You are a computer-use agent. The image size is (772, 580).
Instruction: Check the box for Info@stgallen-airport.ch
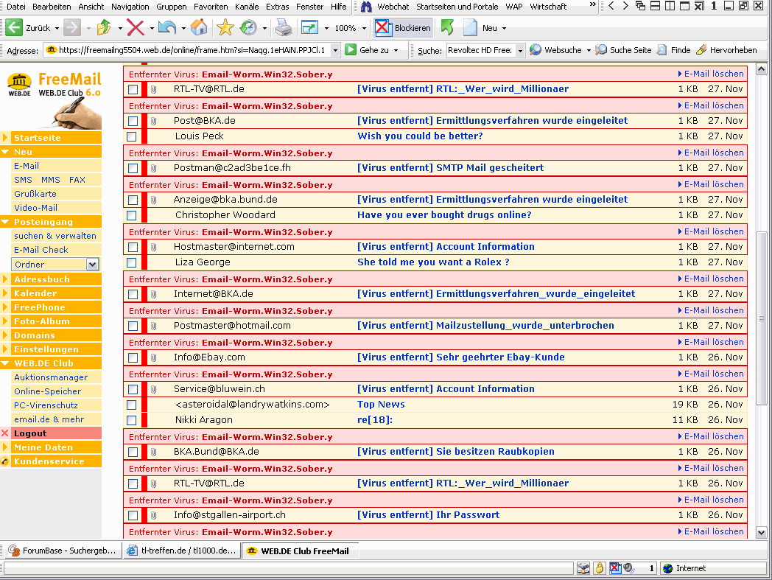(133, 515)
